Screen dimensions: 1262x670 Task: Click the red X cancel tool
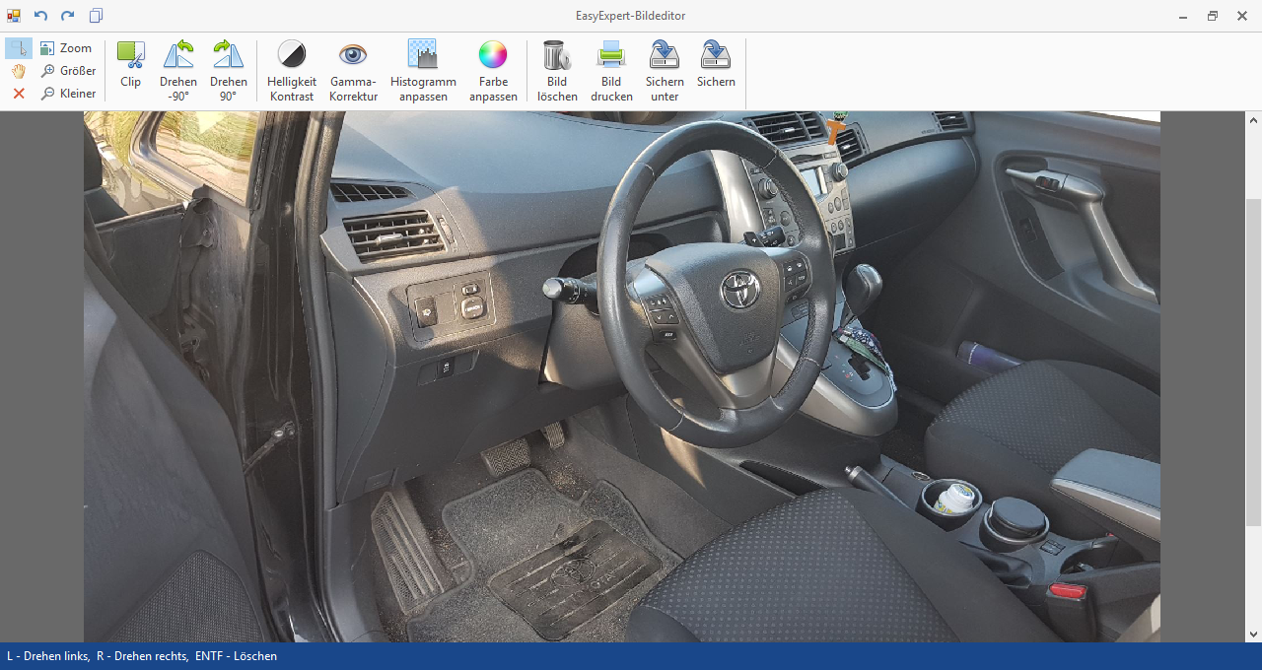tap(19, 94)
